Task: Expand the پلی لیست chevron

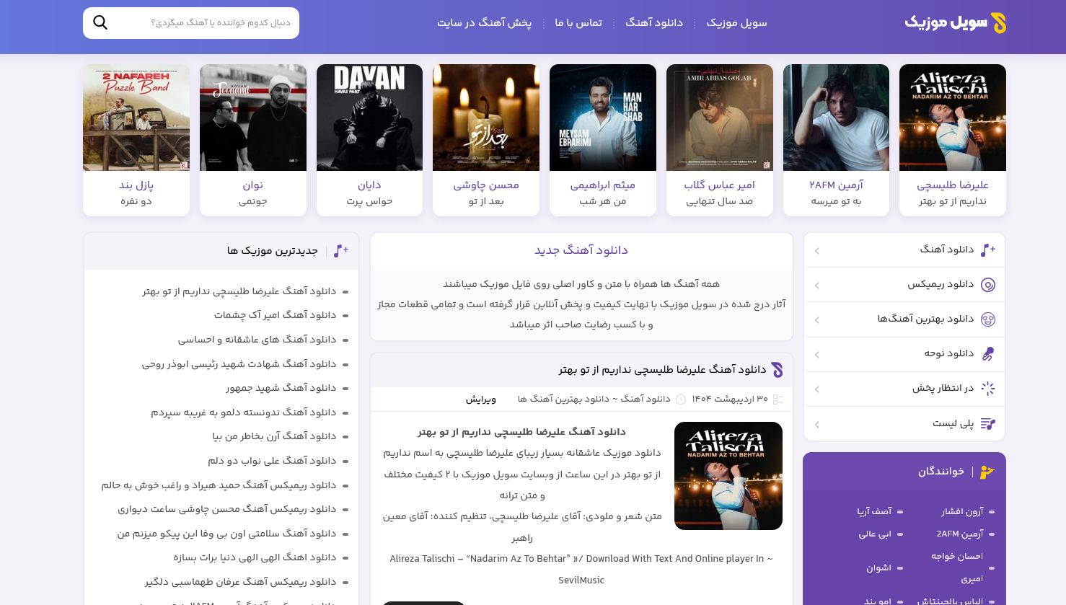Action: pyautogui.click(x=817, y=425)
